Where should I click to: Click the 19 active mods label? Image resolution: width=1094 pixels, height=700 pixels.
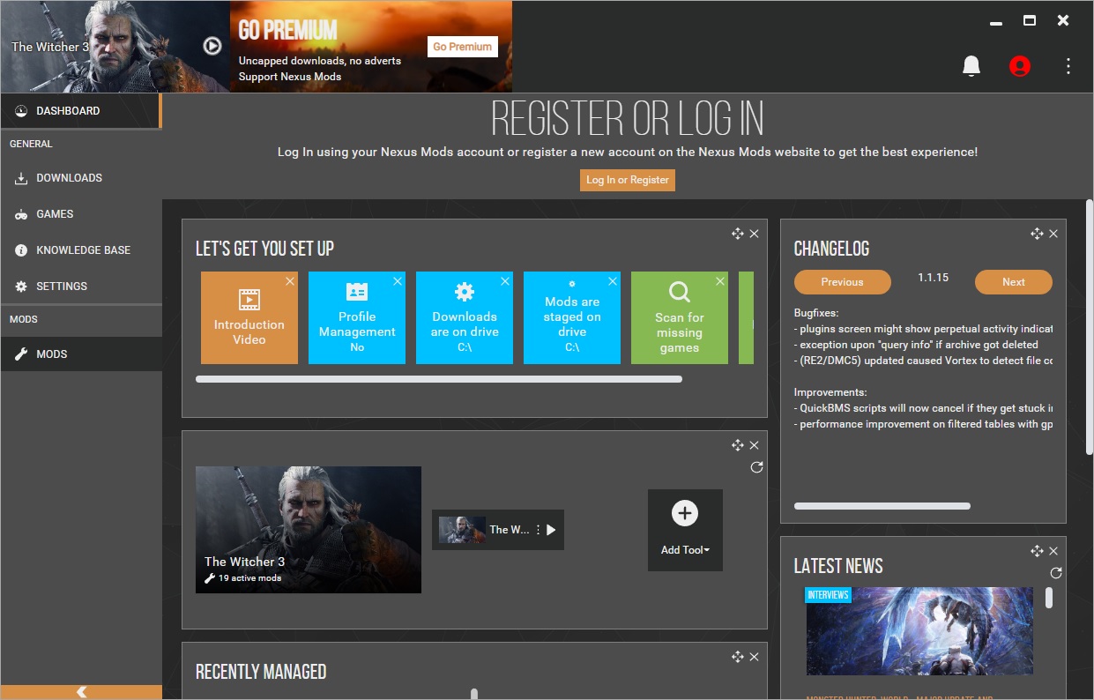point(249,578)
